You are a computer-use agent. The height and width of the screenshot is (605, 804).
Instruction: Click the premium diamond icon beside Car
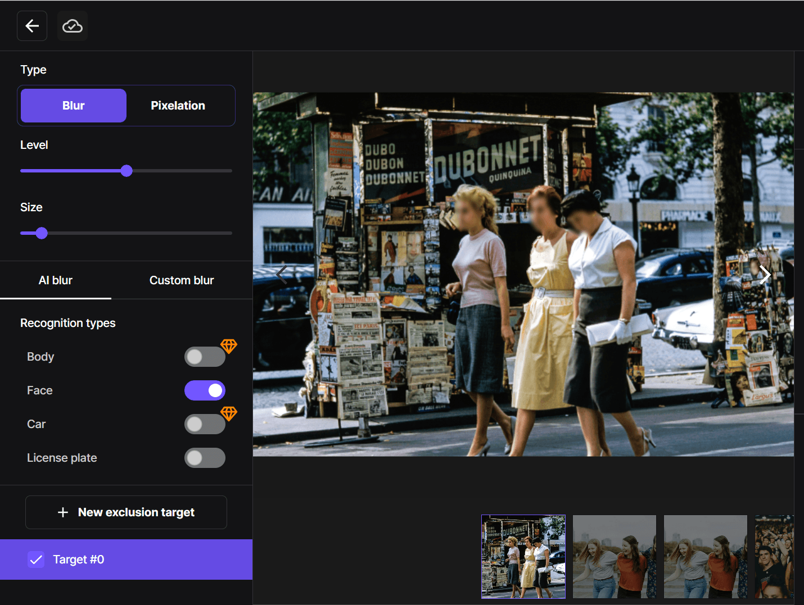[228, 413]
